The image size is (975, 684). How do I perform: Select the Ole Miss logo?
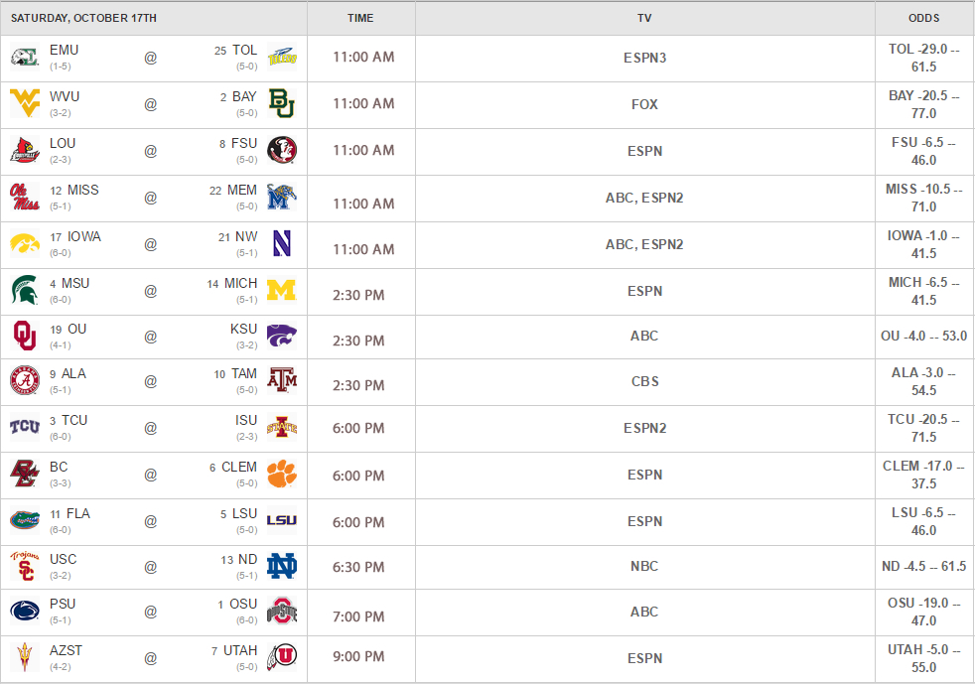pos(24,198)
